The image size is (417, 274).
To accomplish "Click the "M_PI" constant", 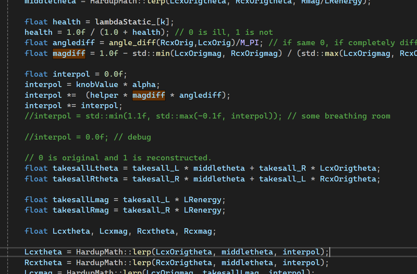I will point(249,43).
